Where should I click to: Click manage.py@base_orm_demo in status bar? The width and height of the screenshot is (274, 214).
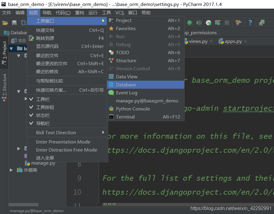pos(36,211)
